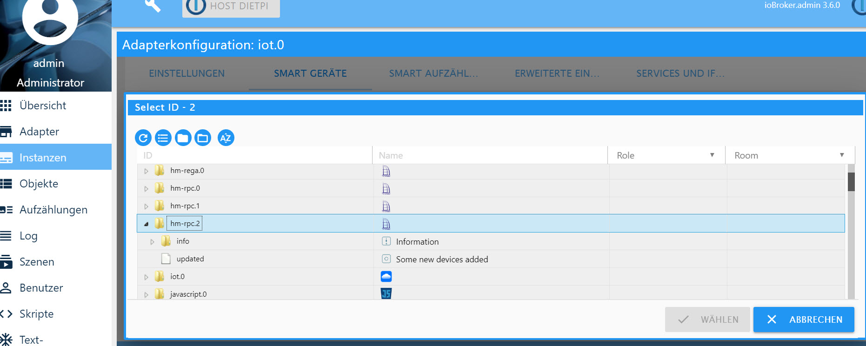Switch to the Einstellungen tab

[187, 73]
